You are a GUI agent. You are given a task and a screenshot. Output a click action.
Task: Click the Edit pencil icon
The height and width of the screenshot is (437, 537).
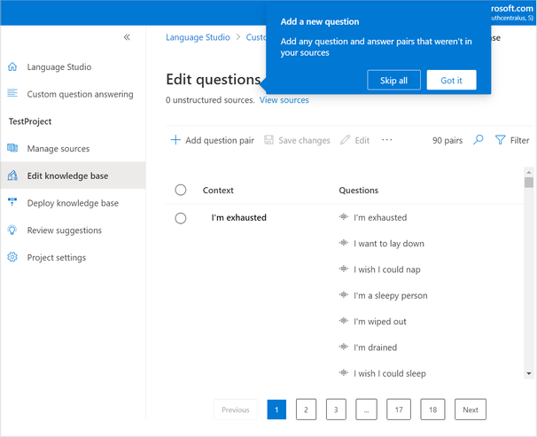point(345,140)
